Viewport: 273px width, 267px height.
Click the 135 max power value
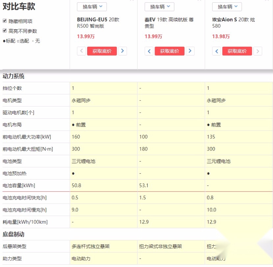[x=211, y=137]
